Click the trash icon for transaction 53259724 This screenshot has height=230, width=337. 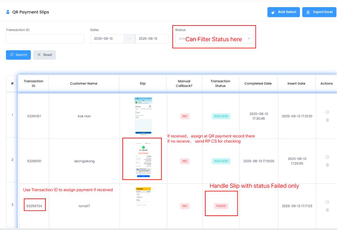327,210
